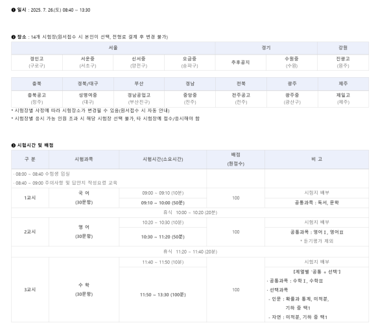Click the 제일고 (제주) test site cell
The height and width of the screenshot is (323, 376).
click(343, 99)
